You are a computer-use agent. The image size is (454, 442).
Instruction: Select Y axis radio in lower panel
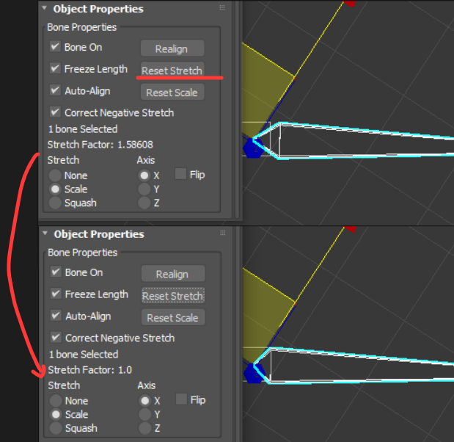click(144, 414)
